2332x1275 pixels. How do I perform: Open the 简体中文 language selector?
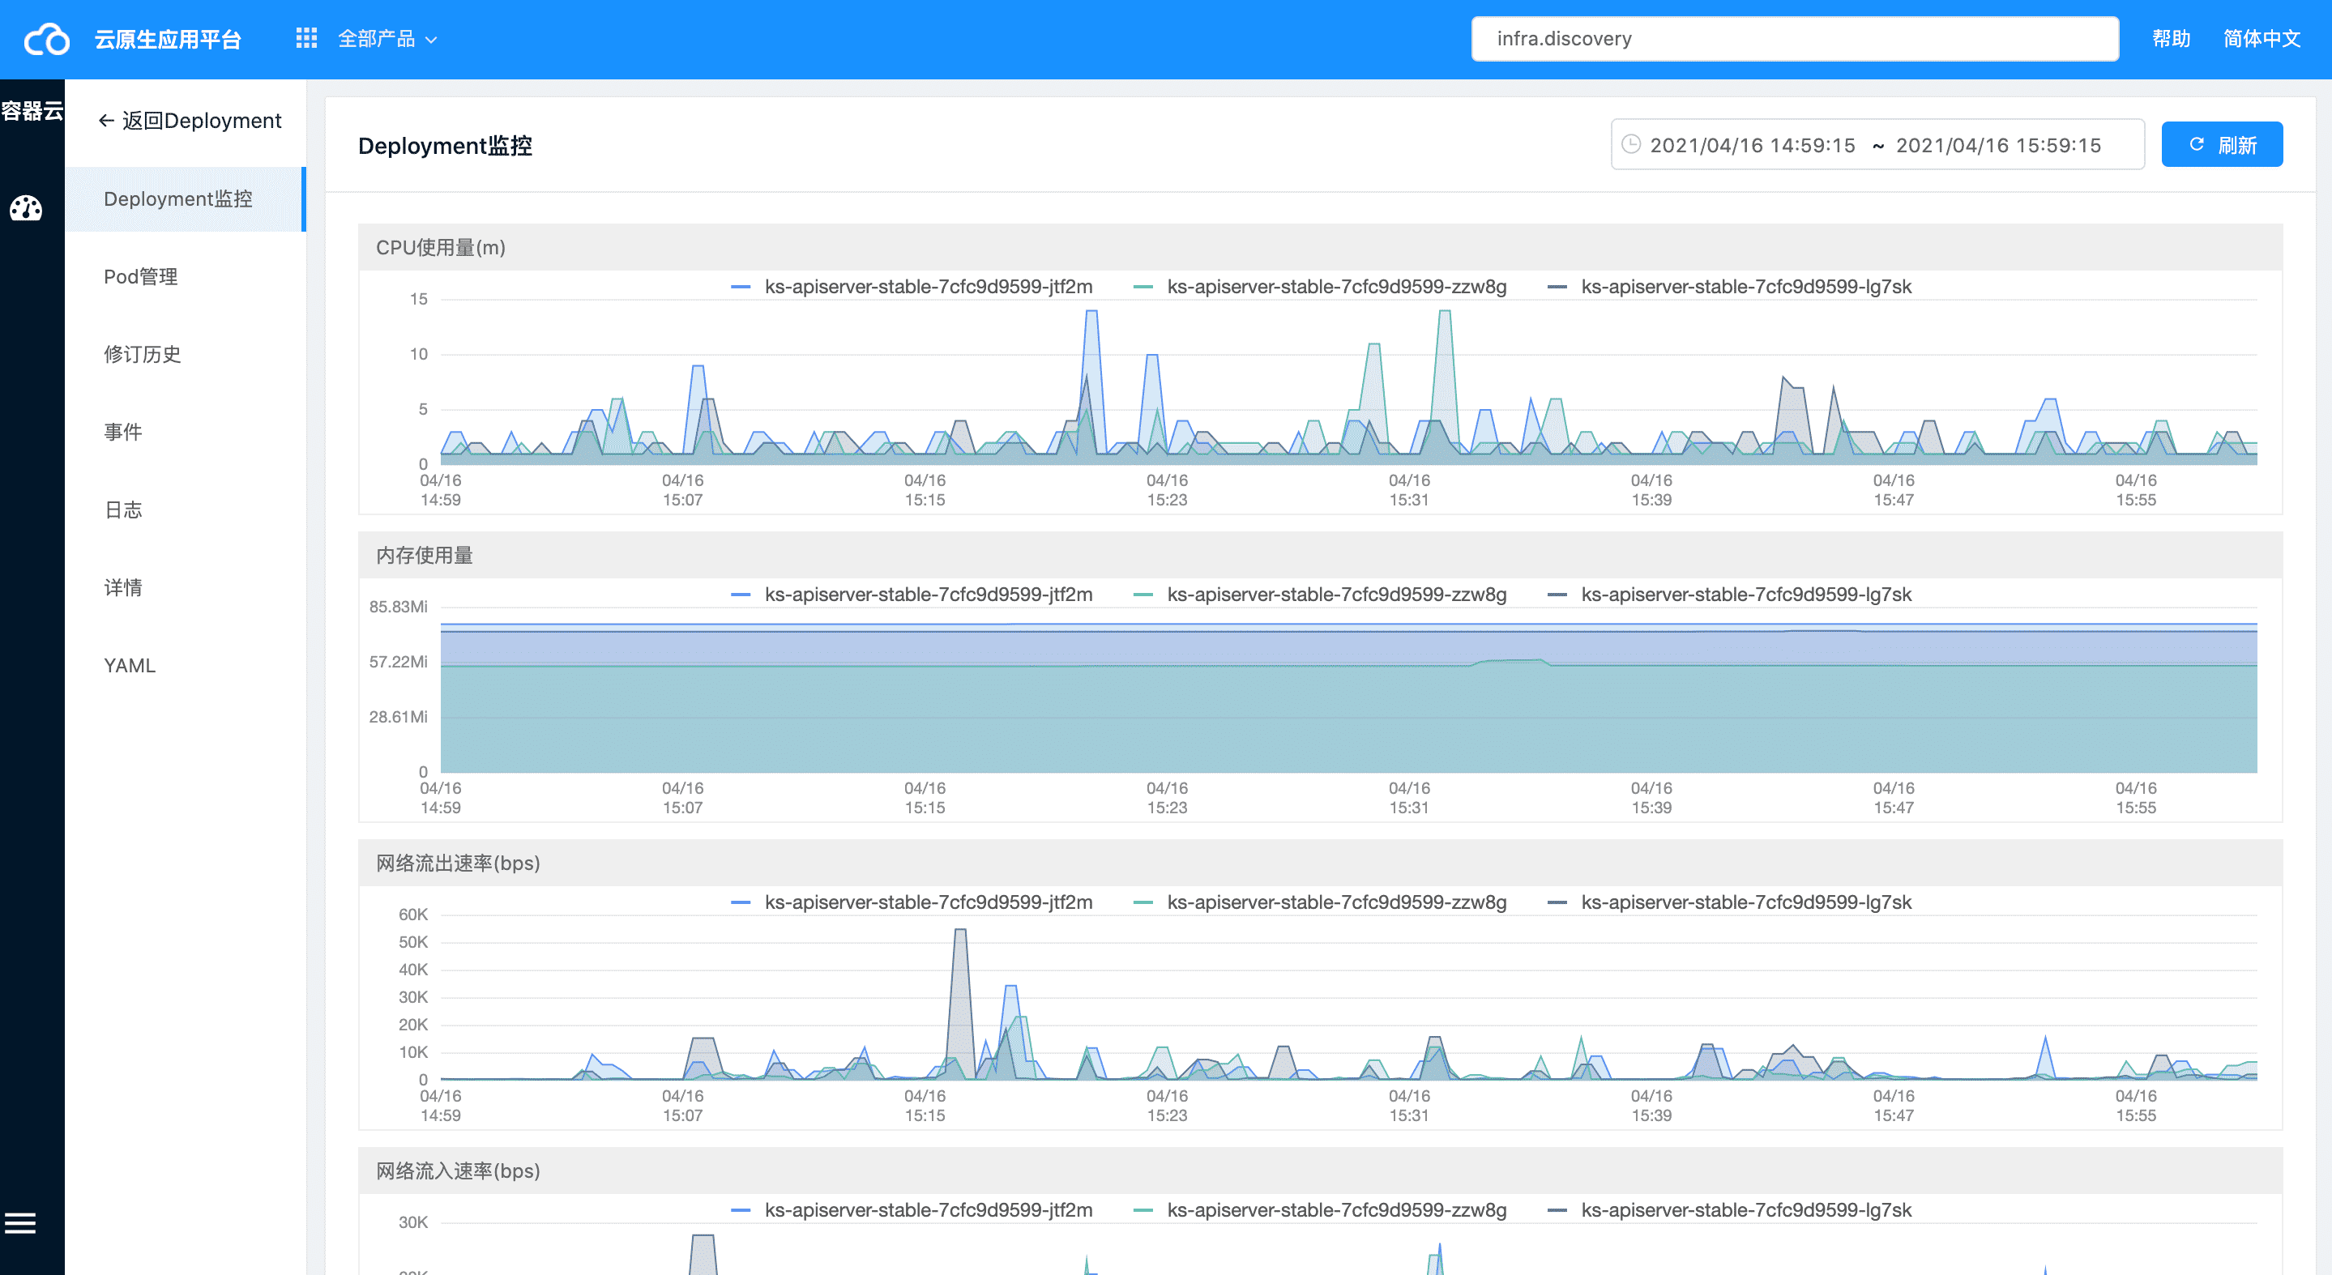(x=2262, y=39)
